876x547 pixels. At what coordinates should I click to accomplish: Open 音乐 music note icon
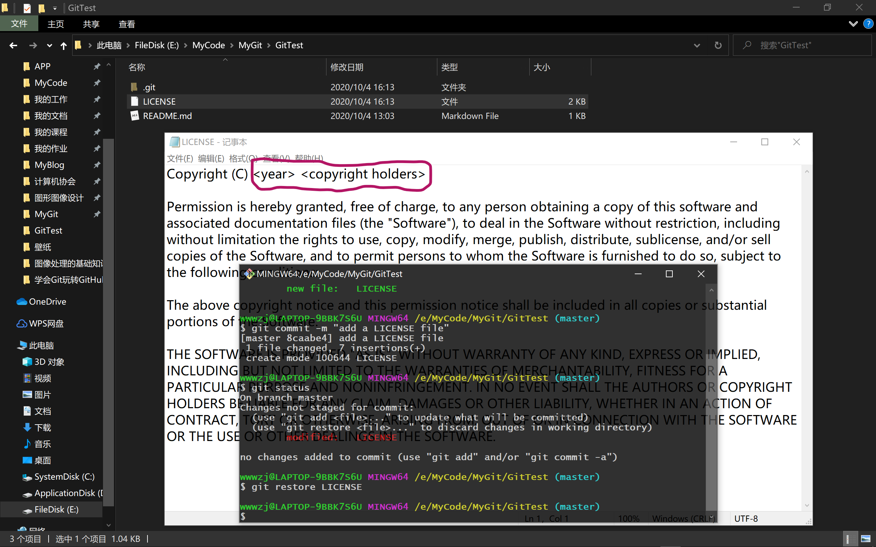click(x=27, y=444)
